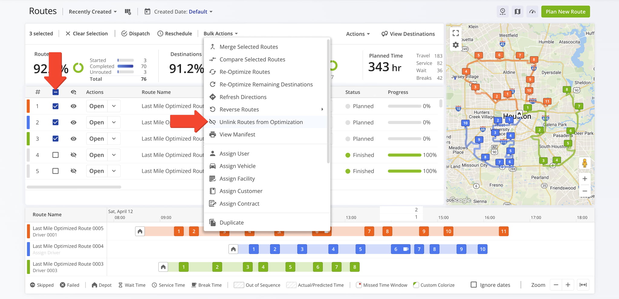
Task: Open the Bulk Actions dropdown
Action: click(220, 34)
